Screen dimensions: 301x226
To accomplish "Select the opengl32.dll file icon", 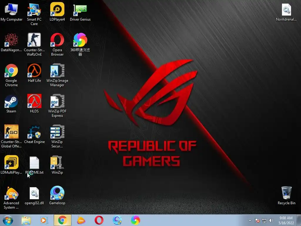I will (34, 196).
